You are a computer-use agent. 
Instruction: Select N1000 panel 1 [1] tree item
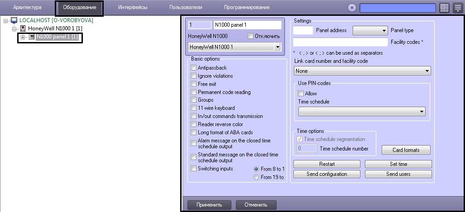pyautogui.click(x=58, y=37)
